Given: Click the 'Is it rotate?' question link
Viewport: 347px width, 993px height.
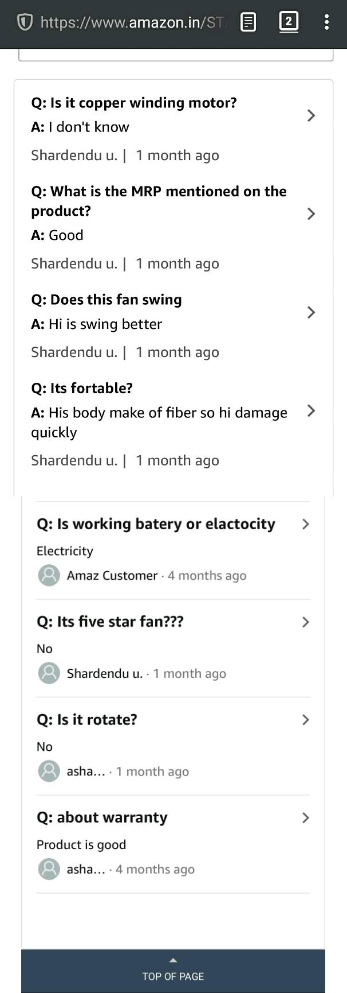Looking at the screenshot, I should point(87,719).
